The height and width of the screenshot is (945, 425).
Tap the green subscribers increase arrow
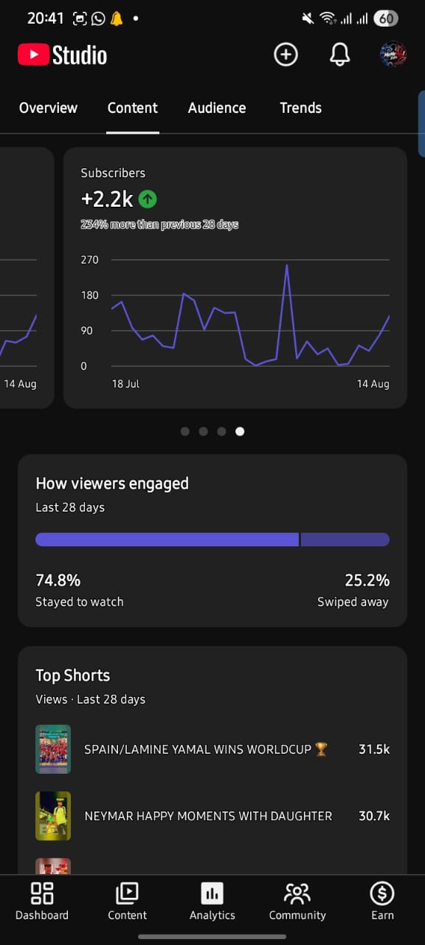coord(148,199)
